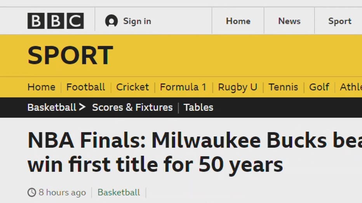The height and width of the screenshot is (203, 362).
Task: Open Scores & Fixtures page
Action: 132,107
